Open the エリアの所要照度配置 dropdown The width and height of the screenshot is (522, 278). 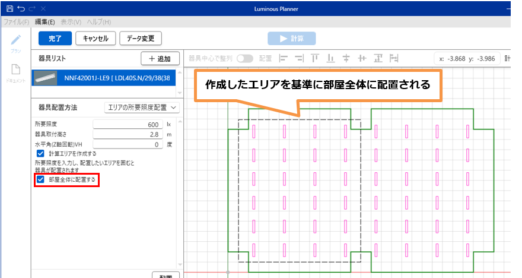tap(141, 108)
